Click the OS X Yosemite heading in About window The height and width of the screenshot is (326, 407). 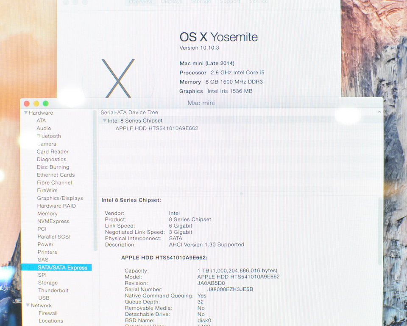click(x=219, y=37)
